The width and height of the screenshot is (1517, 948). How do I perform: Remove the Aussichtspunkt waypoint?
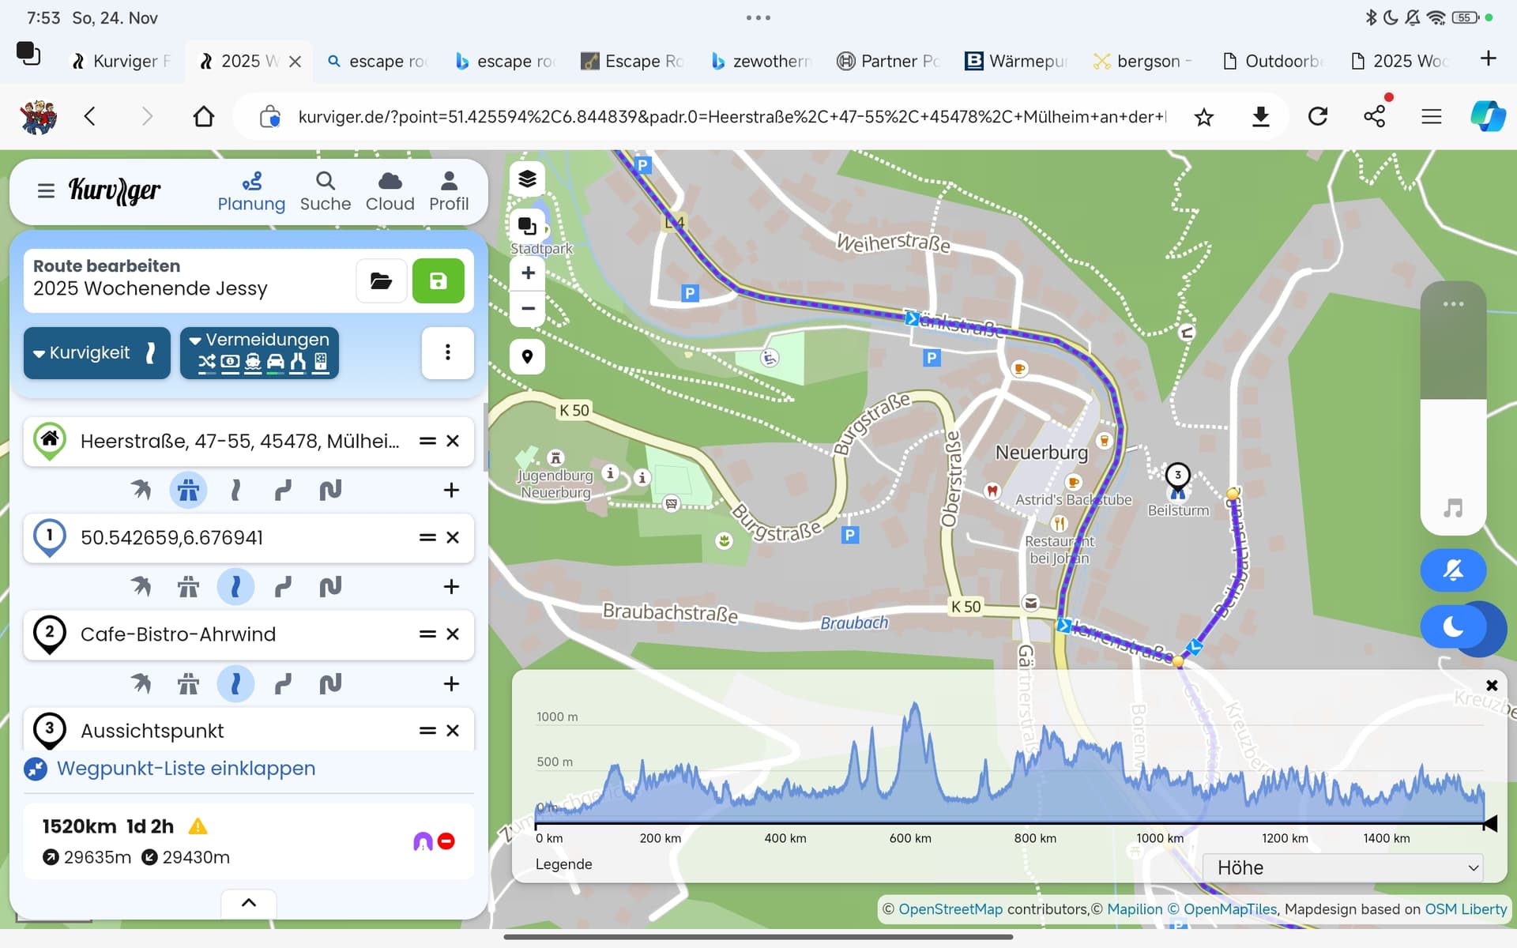453,731
